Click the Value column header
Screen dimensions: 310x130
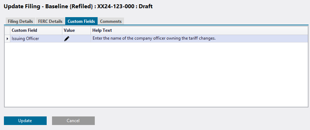pyautogui.click(x=77, y=30)
